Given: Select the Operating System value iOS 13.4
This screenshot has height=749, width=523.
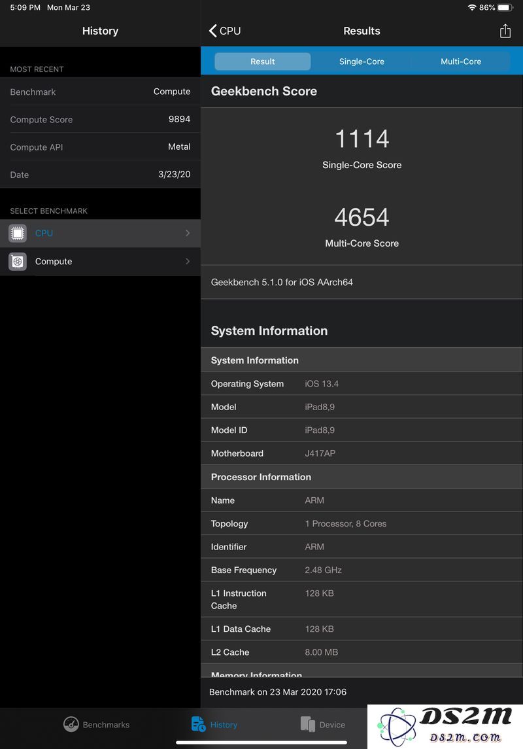Looking at the screenshot, I should [322, 384].
